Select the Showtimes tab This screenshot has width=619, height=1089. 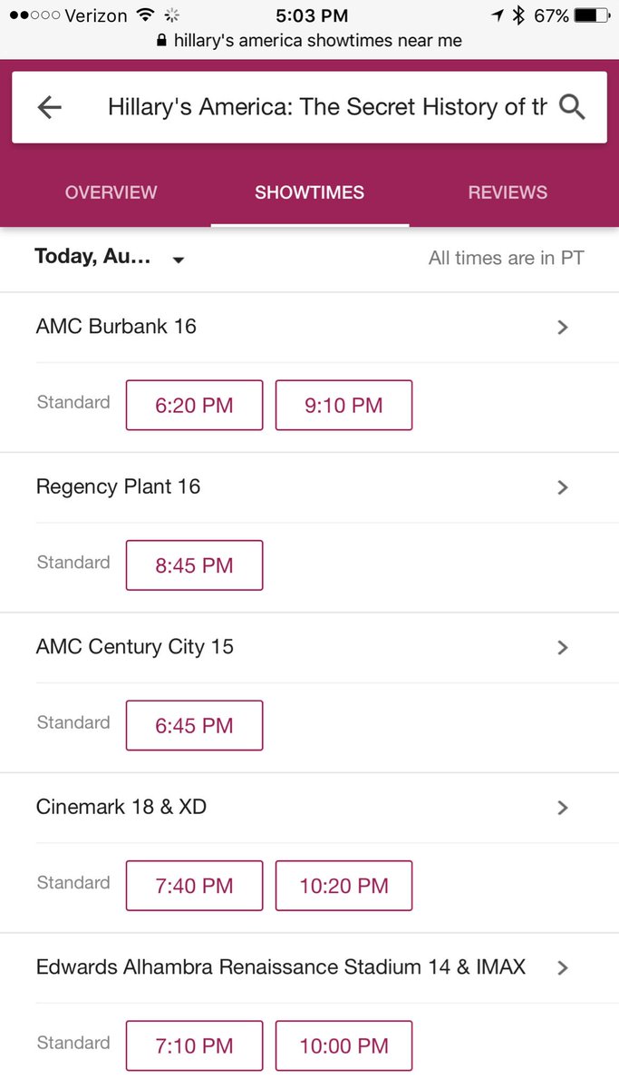pos(310,192)
